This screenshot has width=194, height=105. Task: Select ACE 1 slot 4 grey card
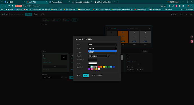[145, 37]
